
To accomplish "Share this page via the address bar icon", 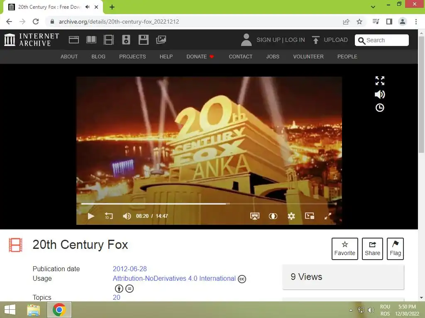I will click(346, 22).
